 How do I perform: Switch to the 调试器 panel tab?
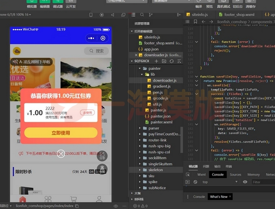(193, 166)
